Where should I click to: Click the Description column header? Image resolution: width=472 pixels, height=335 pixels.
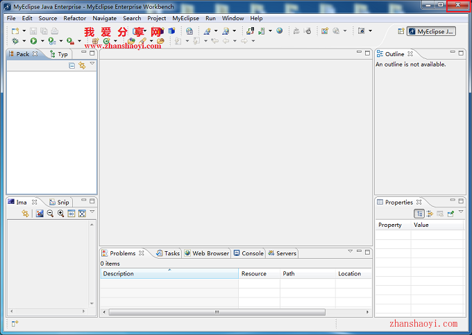tap(169, 274)
